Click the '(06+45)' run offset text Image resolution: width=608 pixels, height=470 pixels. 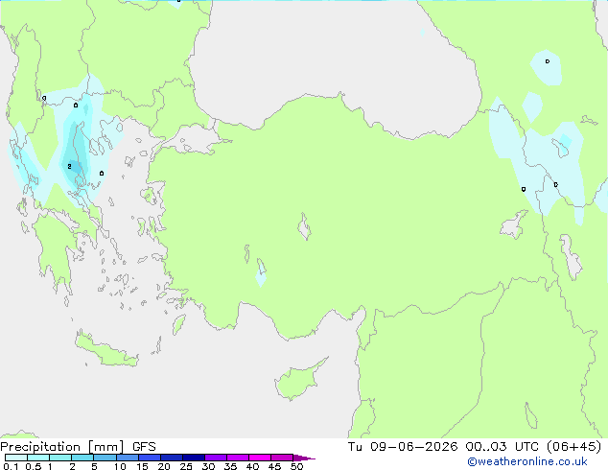574,447
